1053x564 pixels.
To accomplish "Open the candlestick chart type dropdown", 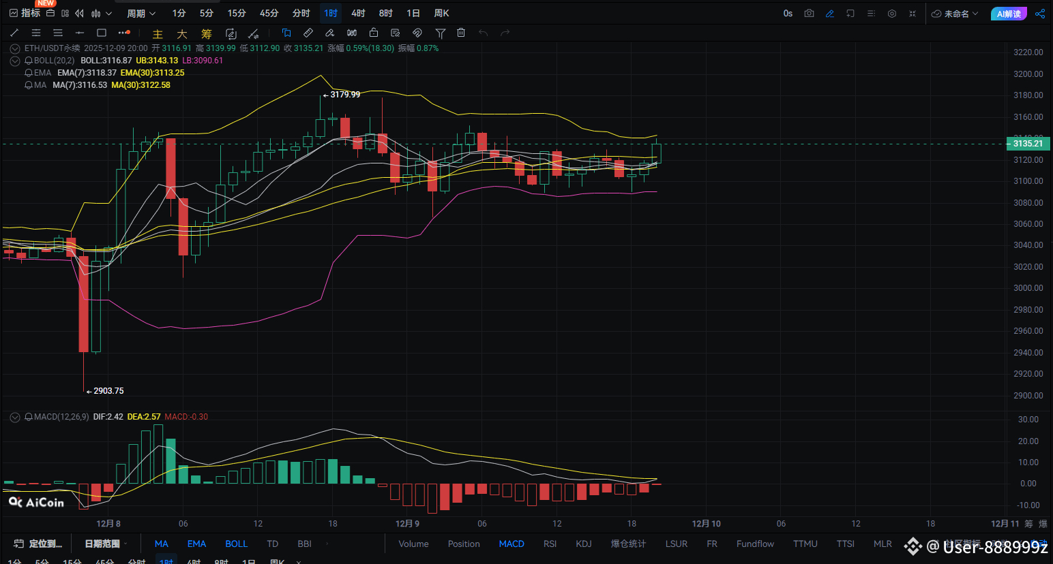I will [101, 13].
